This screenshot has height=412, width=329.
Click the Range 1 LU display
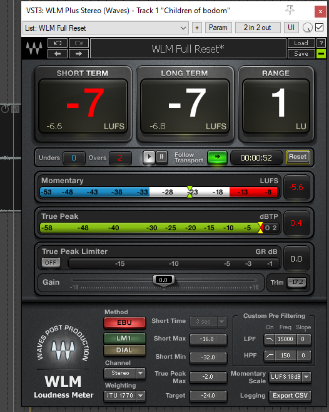click(276, 107)
